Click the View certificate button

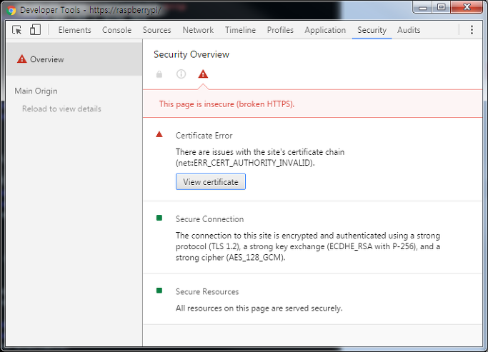point(211,182)
